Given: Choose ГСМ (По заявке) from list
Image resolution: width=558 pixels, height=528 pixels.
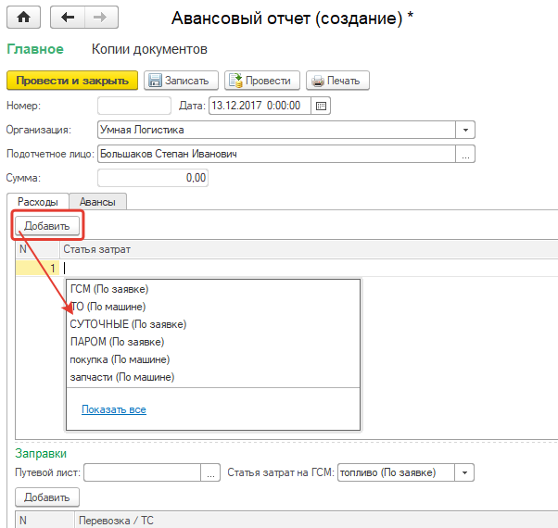Looking at the screenshot, I should tap(213, 289).
